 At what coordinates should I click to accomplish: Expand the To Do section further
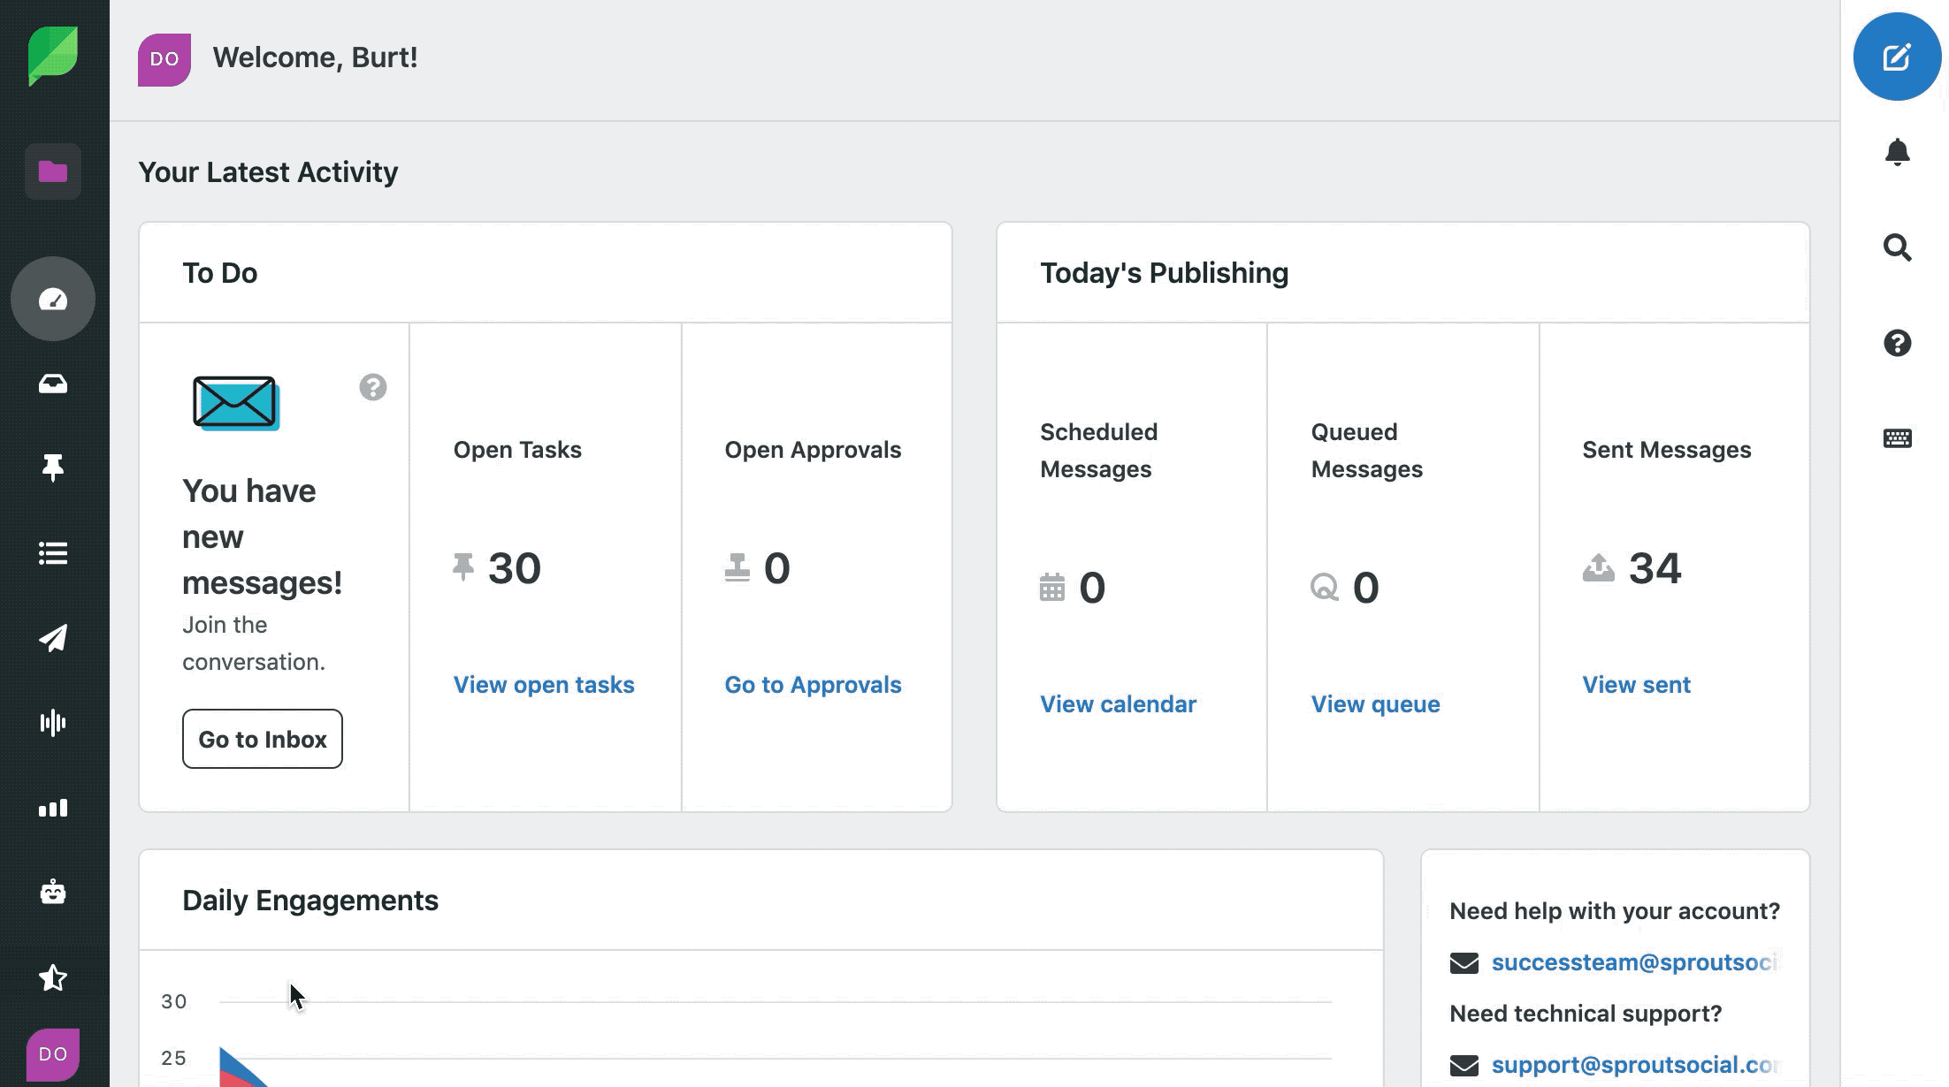[372, 388]
